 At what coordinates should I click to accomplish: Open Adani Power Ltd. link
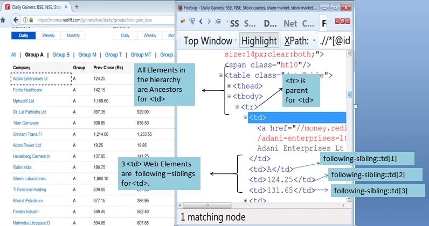(x=27, y=145)
